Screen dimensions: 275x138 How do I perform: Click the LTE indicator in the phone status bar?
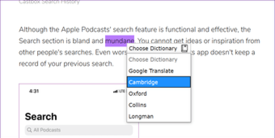[x=122, y=91]
